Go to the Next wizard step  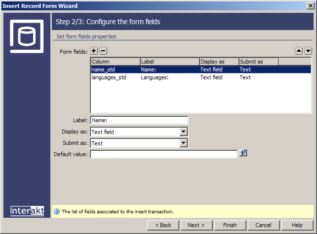(196, 225)
